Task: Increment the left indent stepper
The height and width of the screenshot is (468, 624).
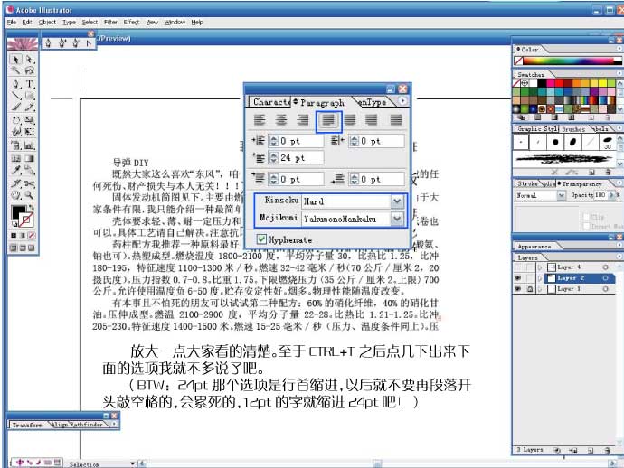Action: [x=274, y=138]
